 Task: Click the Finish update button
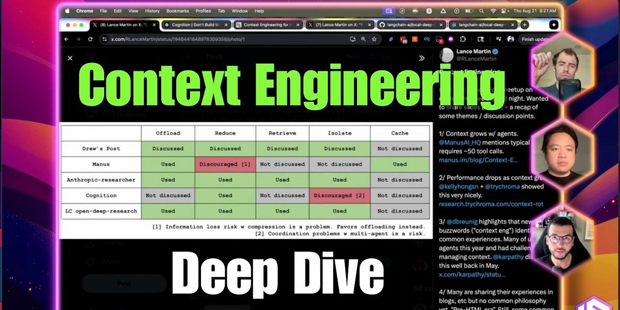point(534,39)
